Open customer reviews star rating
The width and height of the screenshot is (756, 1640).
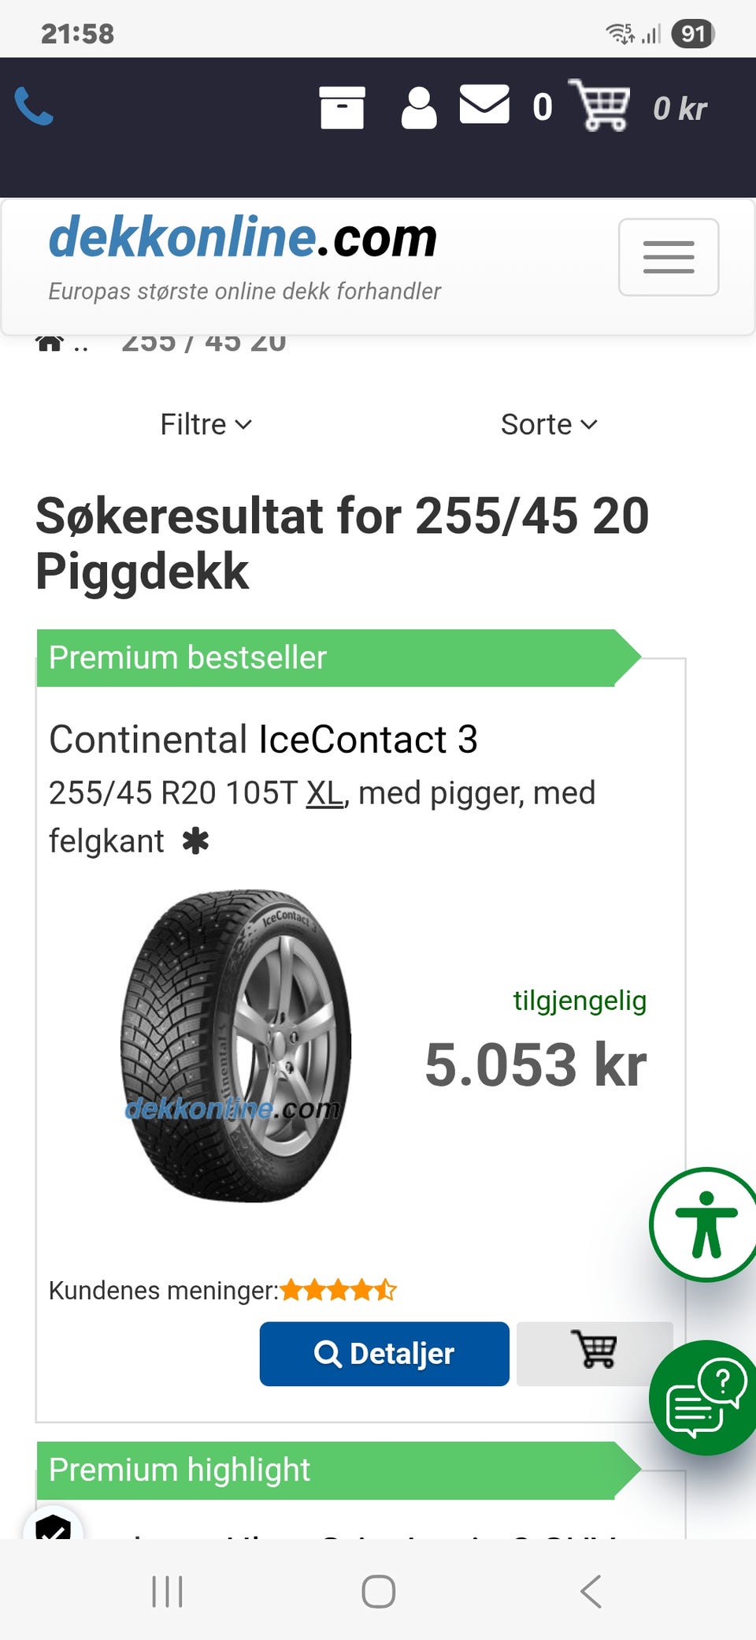click(338, 1291)
